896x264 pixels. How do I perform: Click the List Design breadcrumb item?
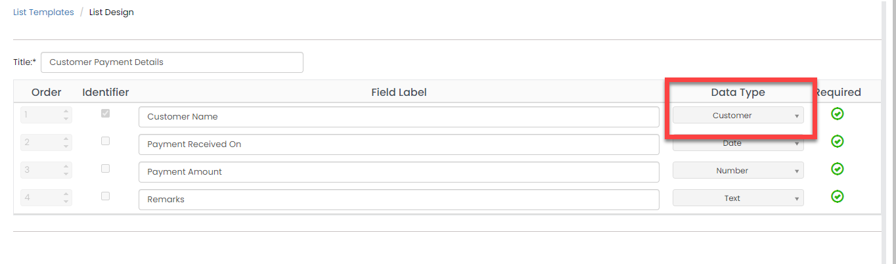tap(112, 12)
